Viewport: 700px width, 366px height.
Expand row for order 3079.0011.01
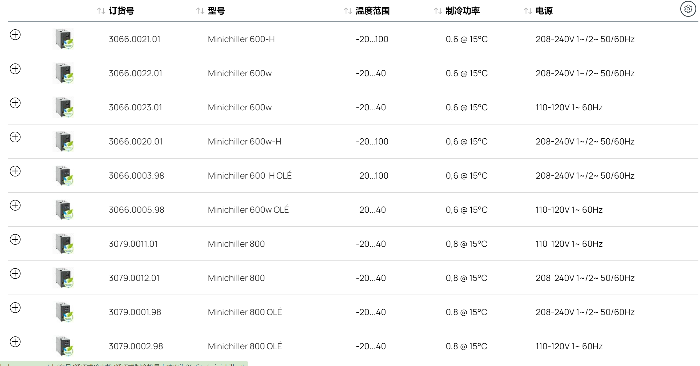click(x=15, y=239)
